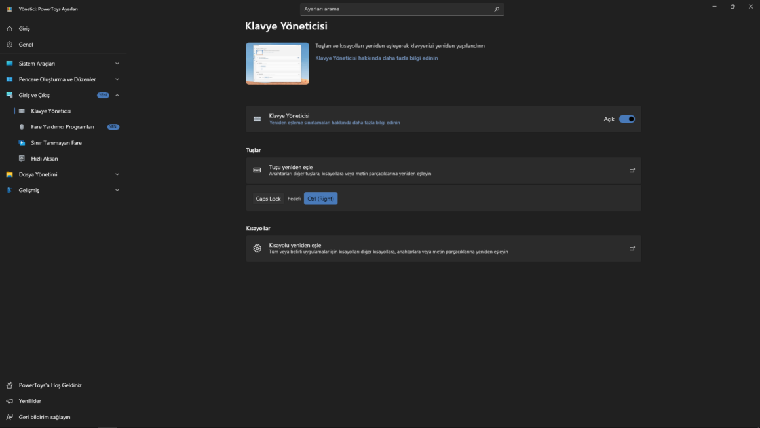Click the Yenilikler megaphone icon
The width and height of the screenshot is (760, 428).
9,401
